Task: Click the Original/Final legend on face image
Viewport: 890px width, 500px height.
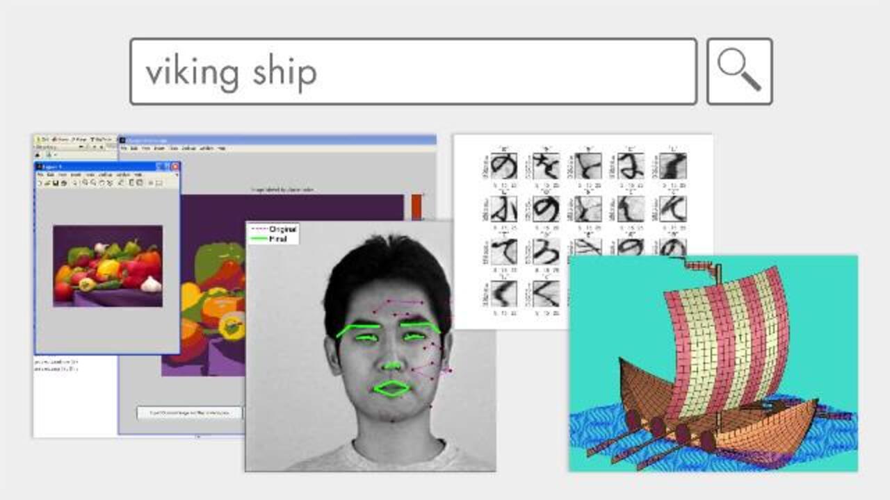Action: pos(273,233)
